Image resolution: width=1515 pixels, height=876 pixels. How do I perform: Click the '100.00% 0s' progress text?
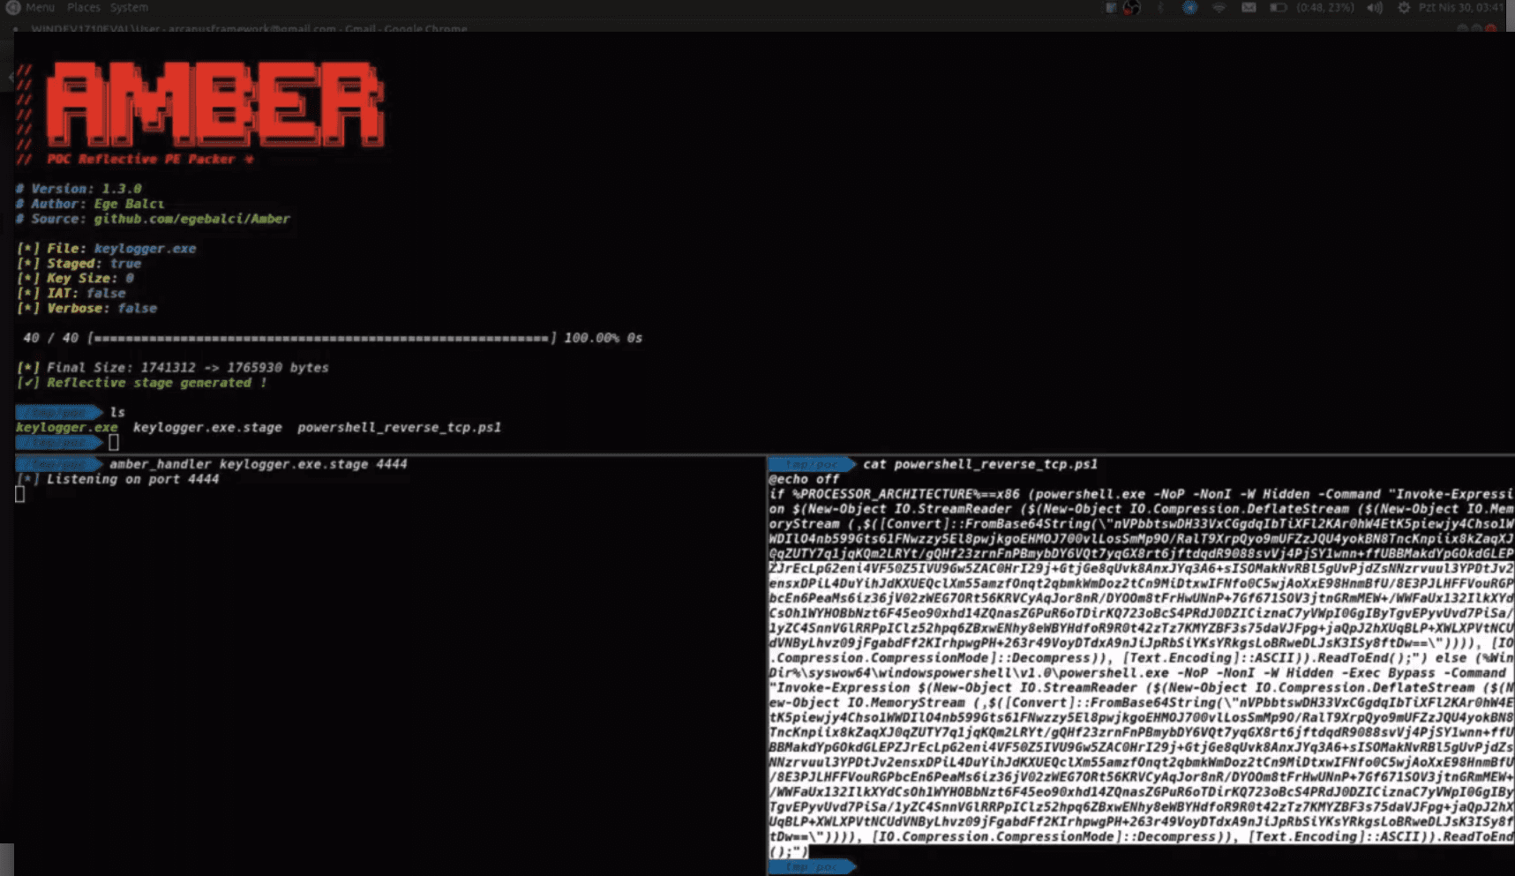coord(604,338)
